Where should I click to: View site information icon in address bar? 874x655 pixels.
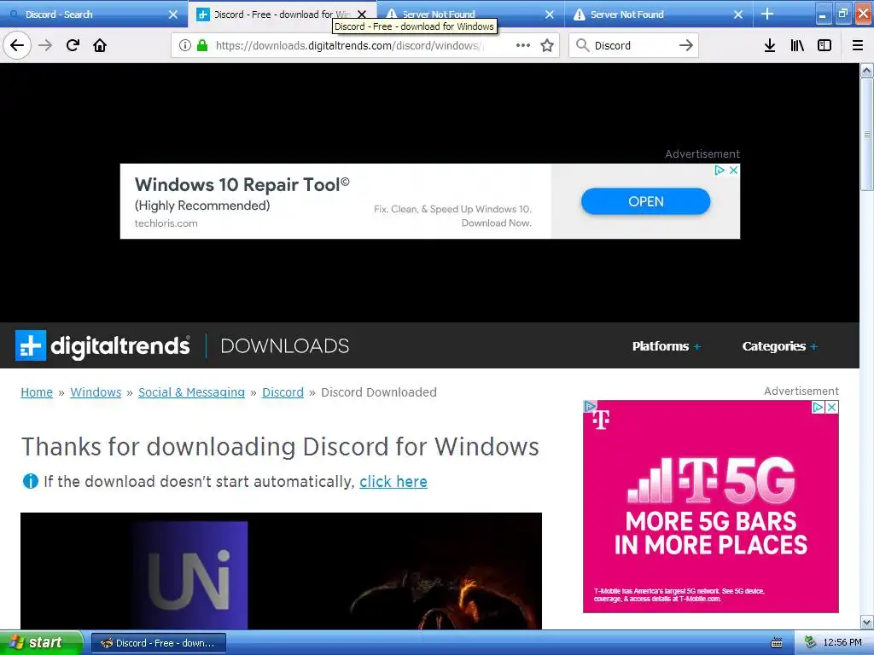pyautogui.click(x=185, y=45)
